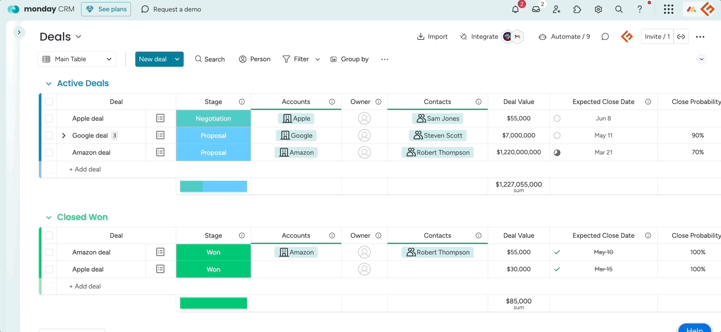Image resolution: width=721 pixels, height=332 pixels.
Task: Select all items checkbox in Closed Won header
Action: pos(49,235)
